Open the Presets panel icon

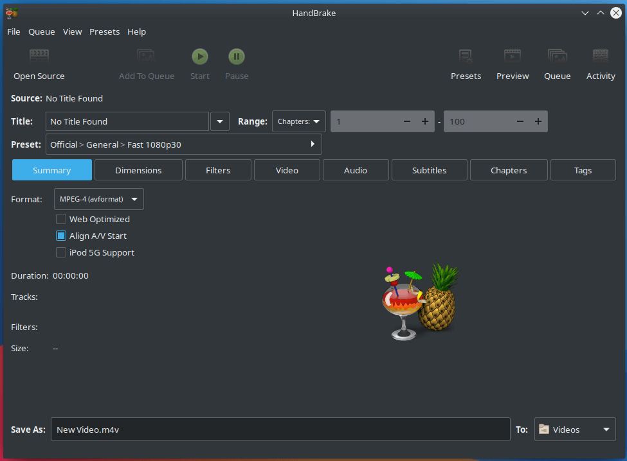point(466,56)
